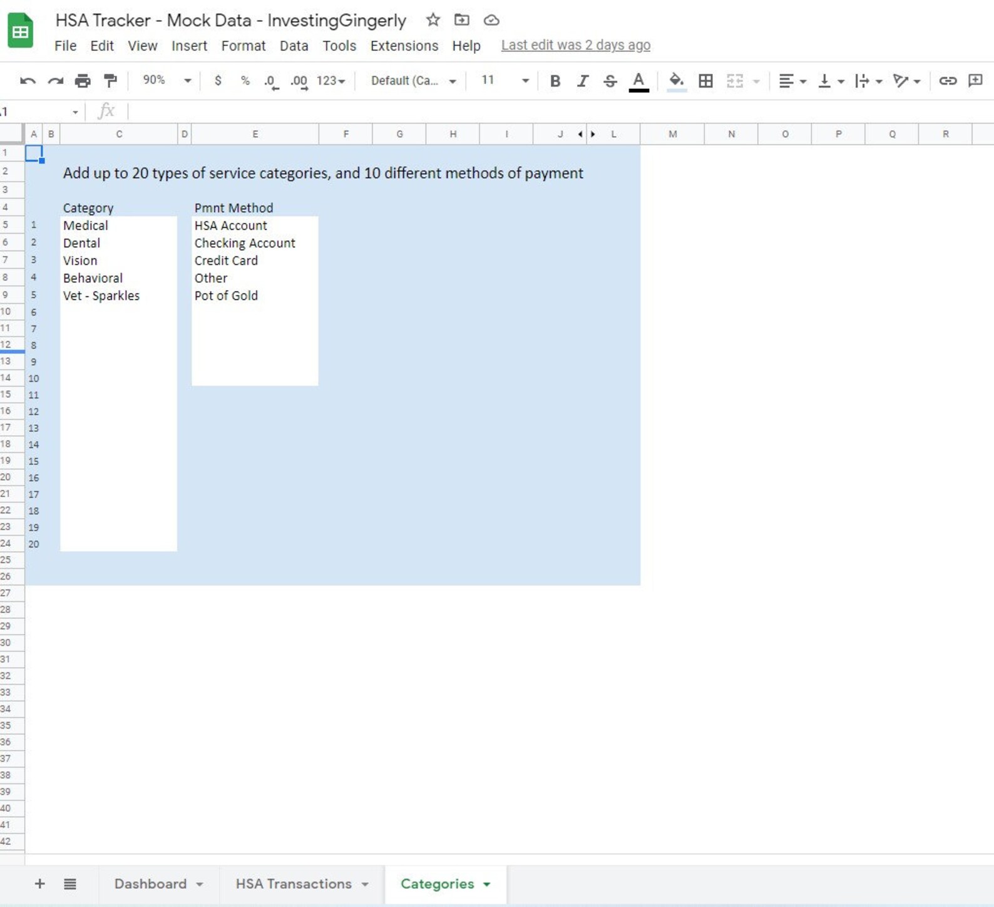
Task: Select cell containing Pot of Gold
Action: coord(255,296)
